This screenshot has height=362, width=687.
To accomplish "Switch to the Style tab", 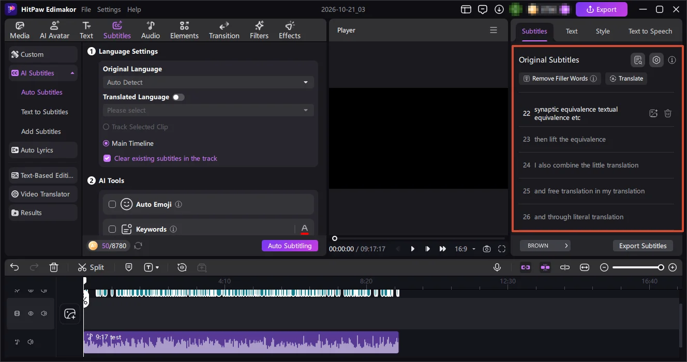I will click(x=603, y=31).
